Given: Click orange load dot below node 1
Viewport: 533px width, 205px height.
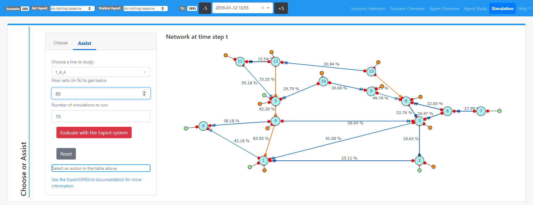Looking at the screenshot, I should click(x=265, y=170).
